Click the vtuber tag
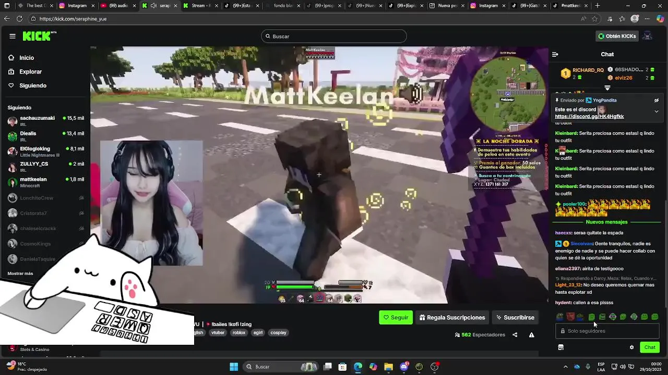Image resolution: width=668 pixels, height=375 pixels. tap(218, 333)
